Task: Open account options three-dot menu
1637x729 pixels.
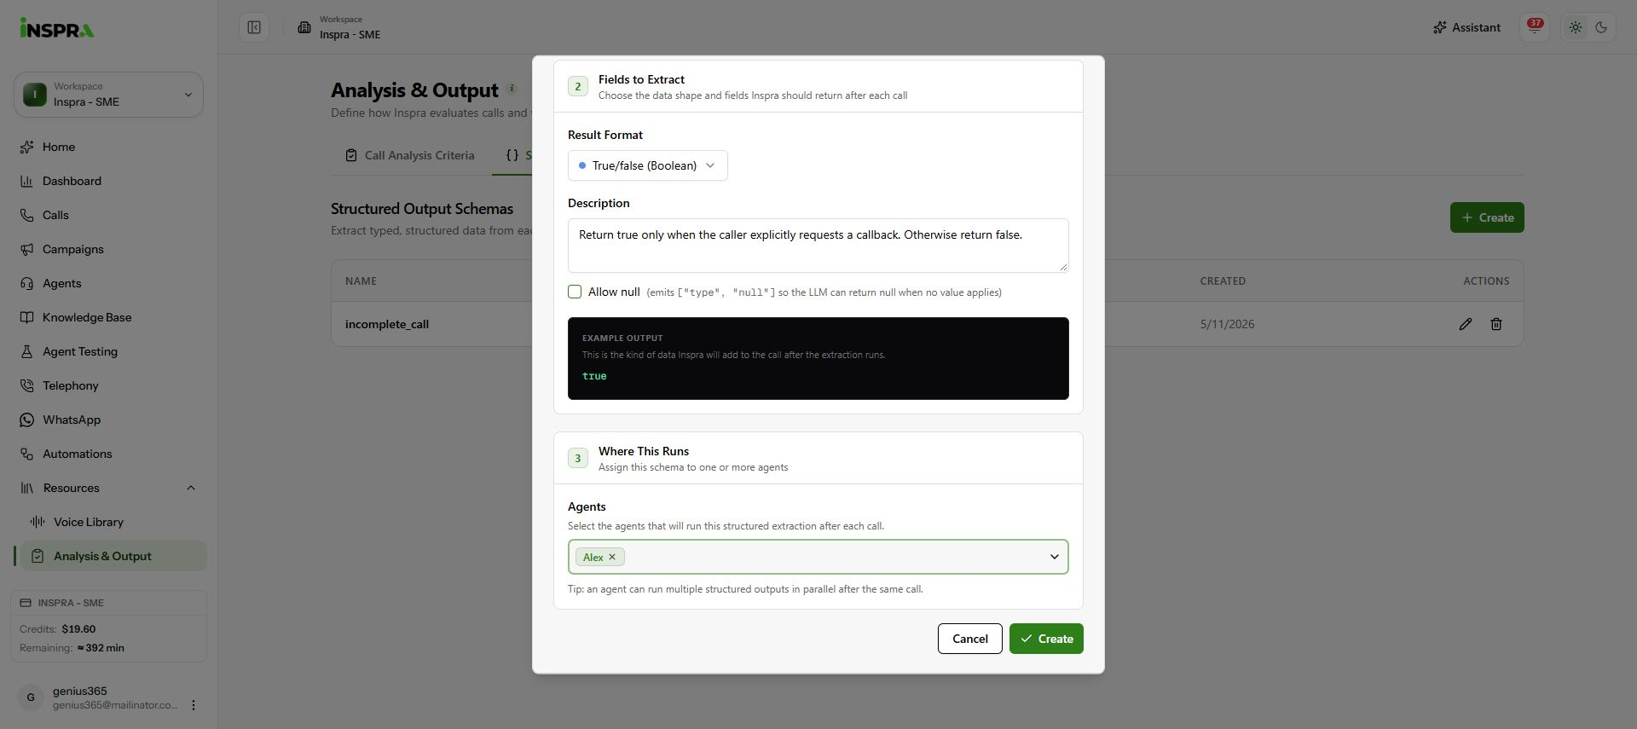Action: click(x=194, y=705)
